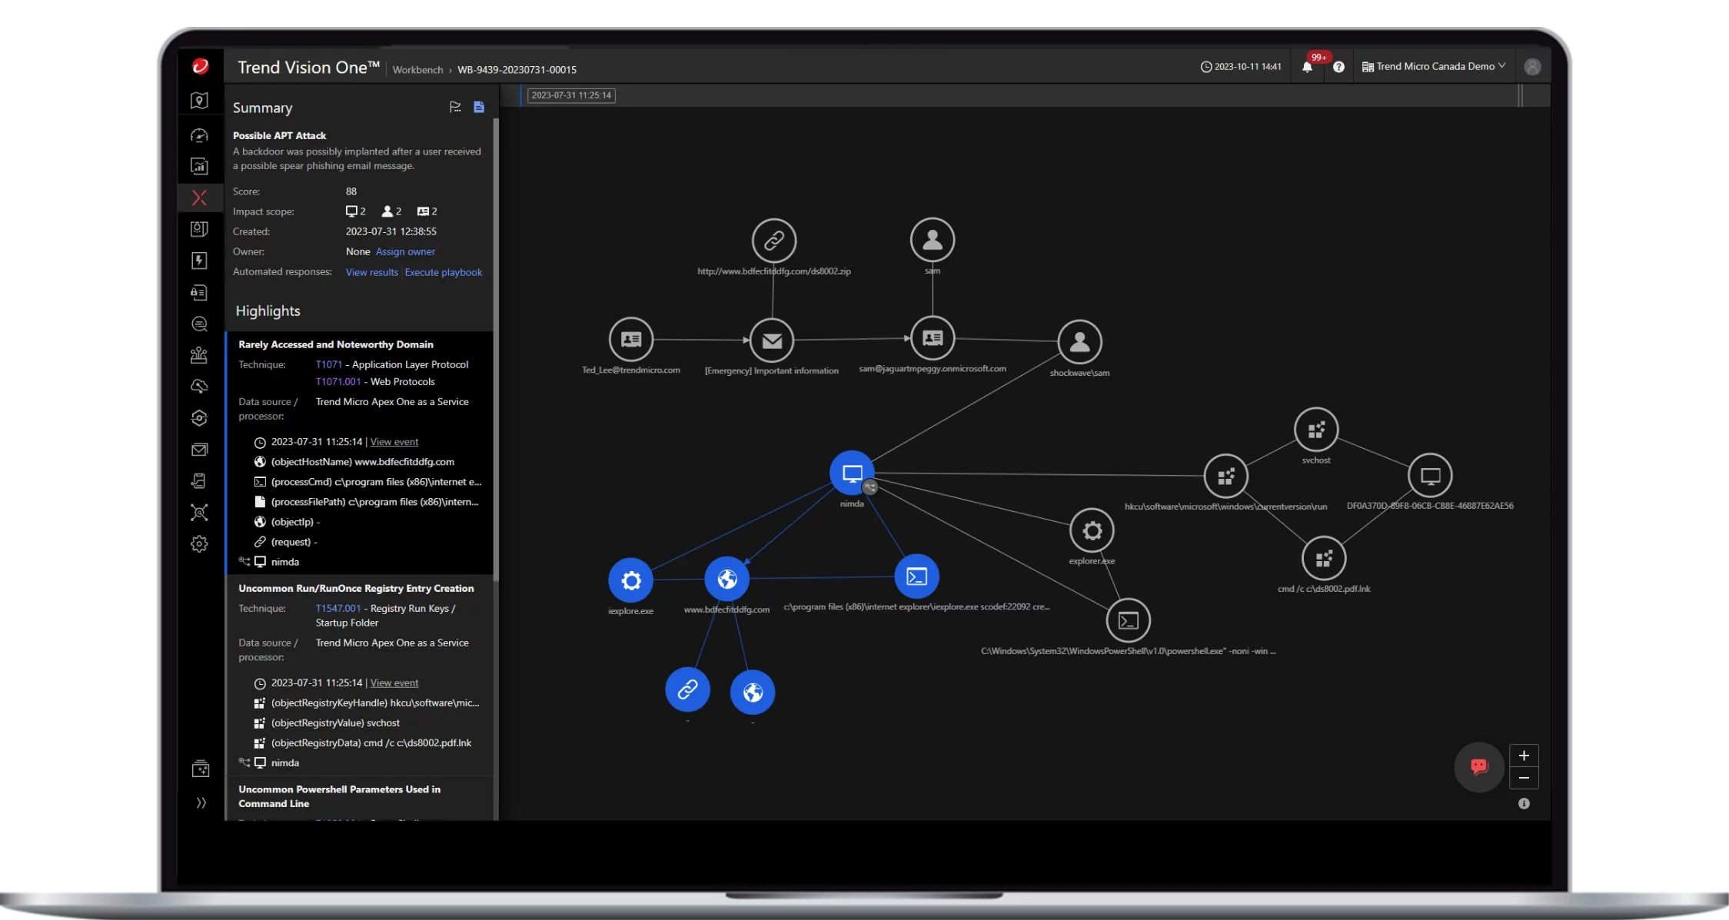Viewport: 1729px width, 920px height.
Task: Open the dashboard gauge icon in sidebar
Action: 199,135
